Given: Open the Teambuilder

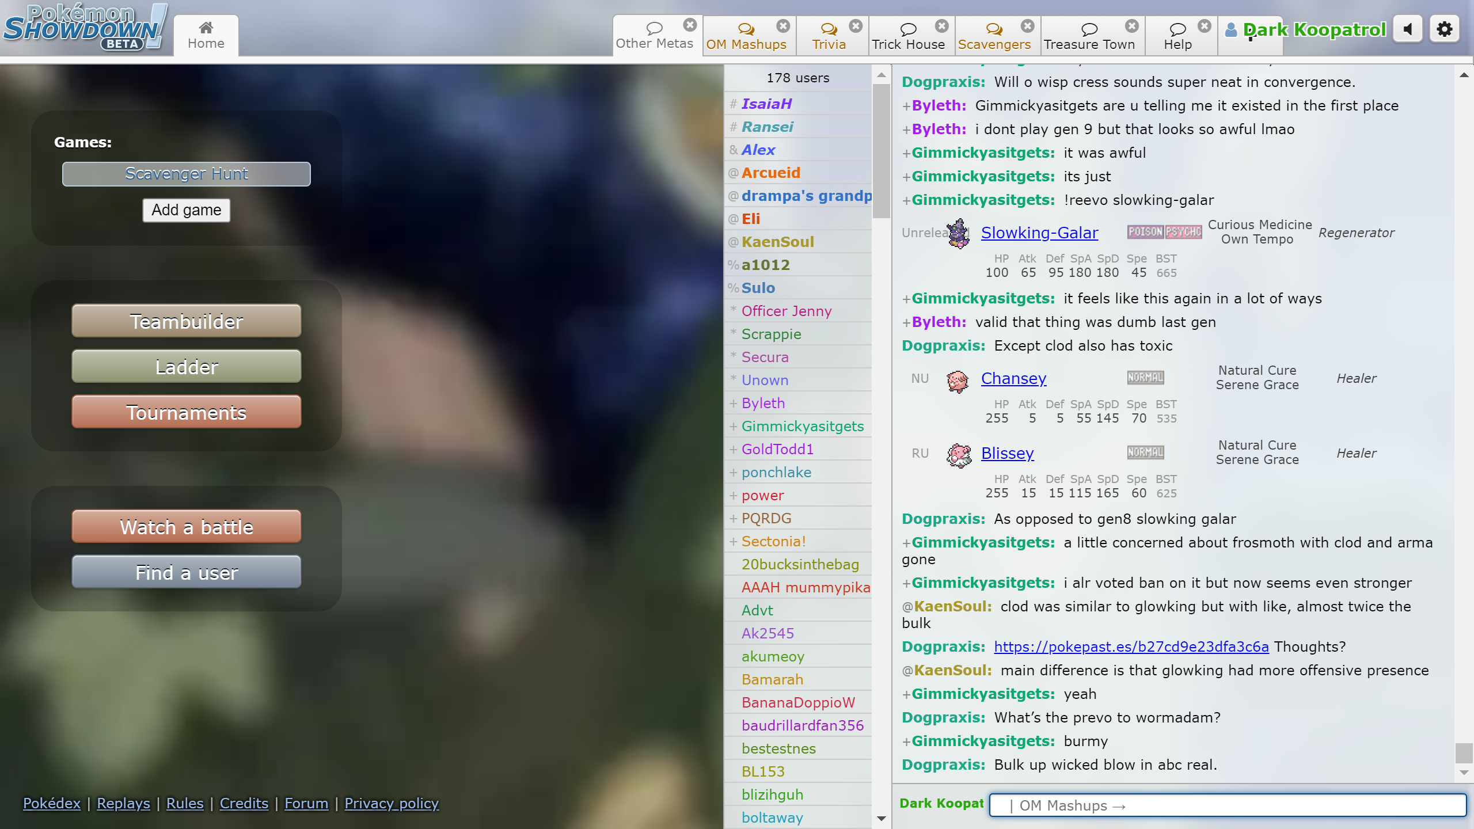Looking at the screenshot, I should click(x=187, y=321).
